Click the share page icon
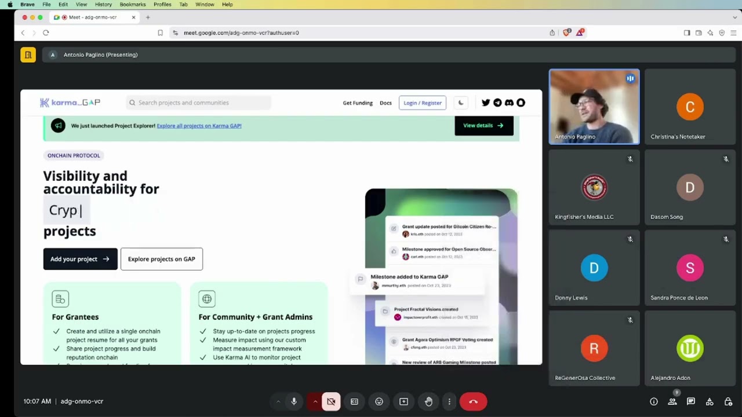742x417 pixels. coord(552,33)
